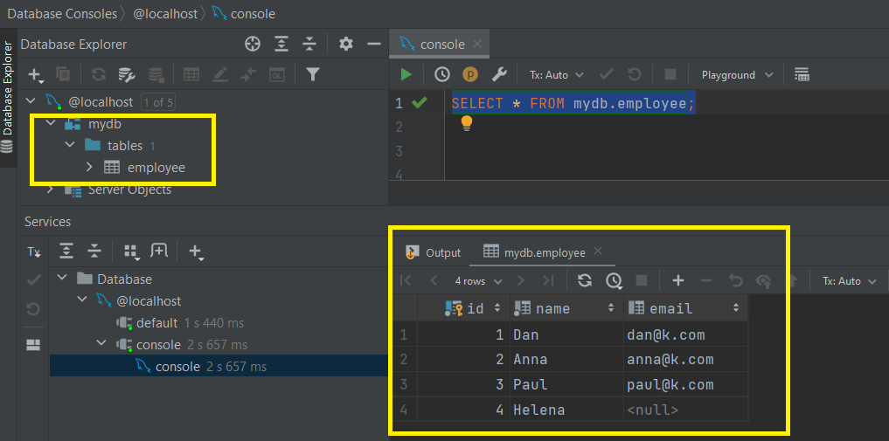Open query history via the clock icon
Viewport: 889px width, 441px height.
(442, 75)
